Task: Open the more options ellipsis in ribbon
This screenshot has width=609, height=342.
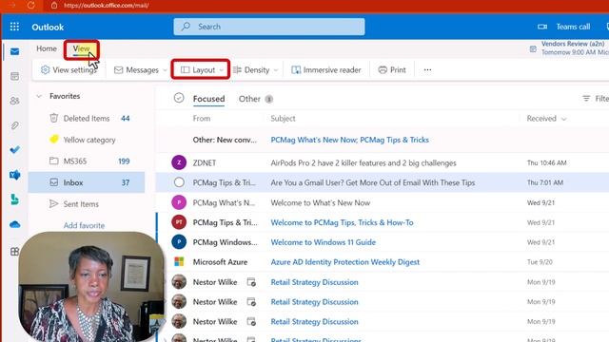Action: (427, 69)
